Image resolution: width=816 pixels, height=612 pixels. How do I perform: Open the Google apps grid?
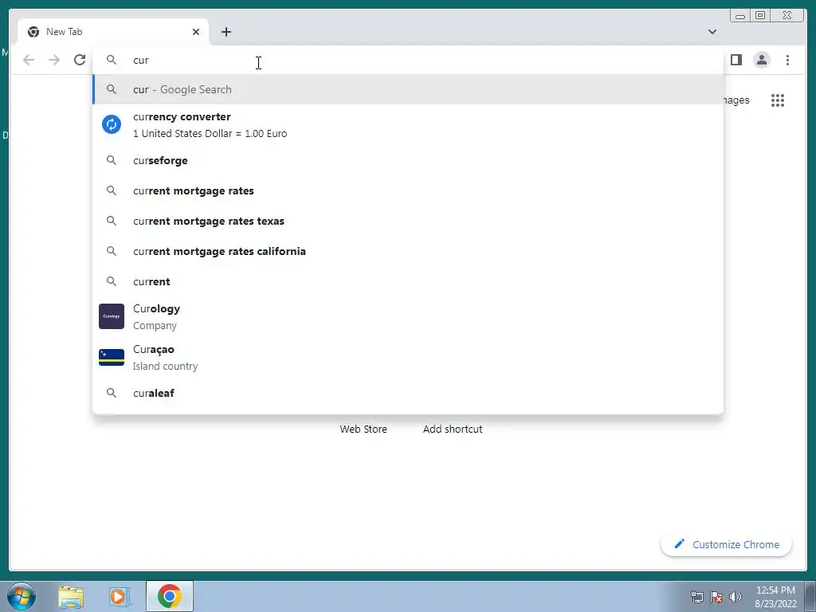coord(778,100)
